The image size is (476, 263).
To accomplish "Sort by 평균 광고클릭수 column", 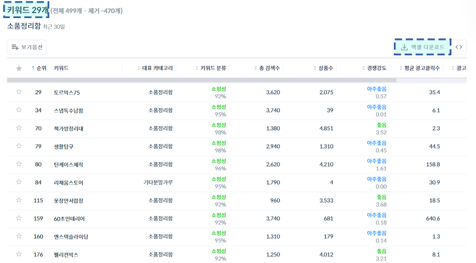I will [x=419, y=68].
